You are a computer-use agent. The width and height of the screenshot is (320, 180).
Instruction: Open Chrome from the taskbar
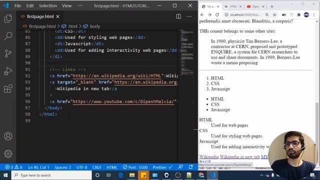201,175
